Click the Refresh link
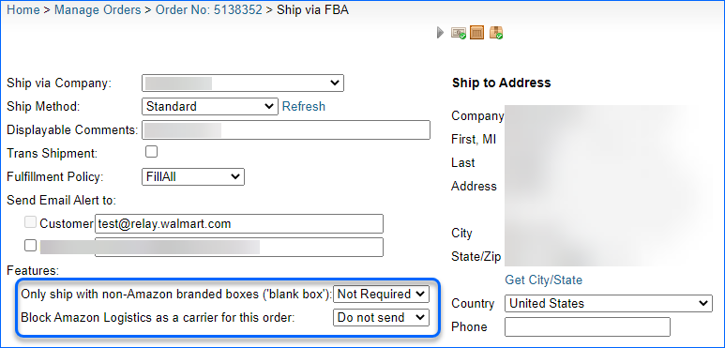This screenshot has width=725, height=348. click(x=304, y=106)
